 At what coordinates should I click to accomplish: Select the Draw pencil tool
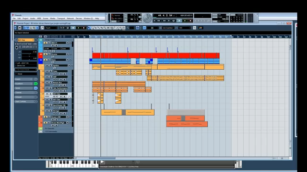tap(114, 28)
